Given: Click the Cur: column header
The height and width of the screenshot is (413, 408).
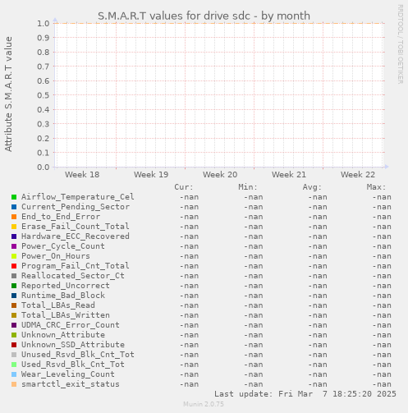Looking at the screenshot, I should (184, 187).
